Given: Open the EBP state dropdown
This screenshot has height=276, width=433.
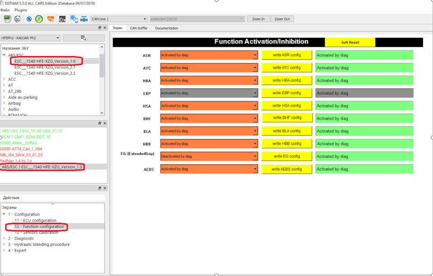Looking at the screenshot, I should coord(209,93).
